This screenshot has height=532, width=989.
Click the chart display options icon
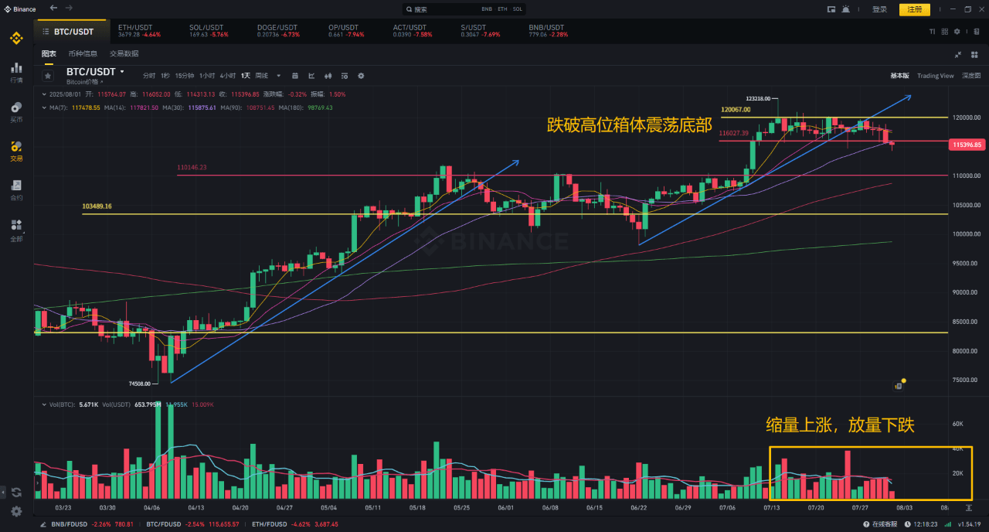click(345, 76)
